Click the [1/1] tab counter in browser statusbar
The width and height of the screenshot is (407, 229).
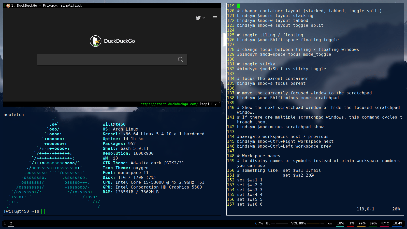(216, 104)
